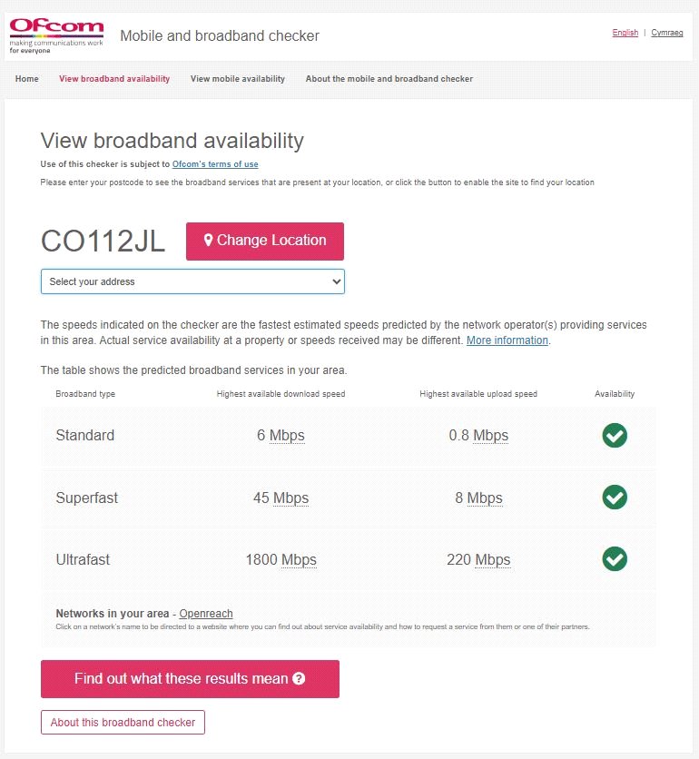699x759 pixels.
Task: Click the location pin icon on Change Location
Action: click(208, 241)
